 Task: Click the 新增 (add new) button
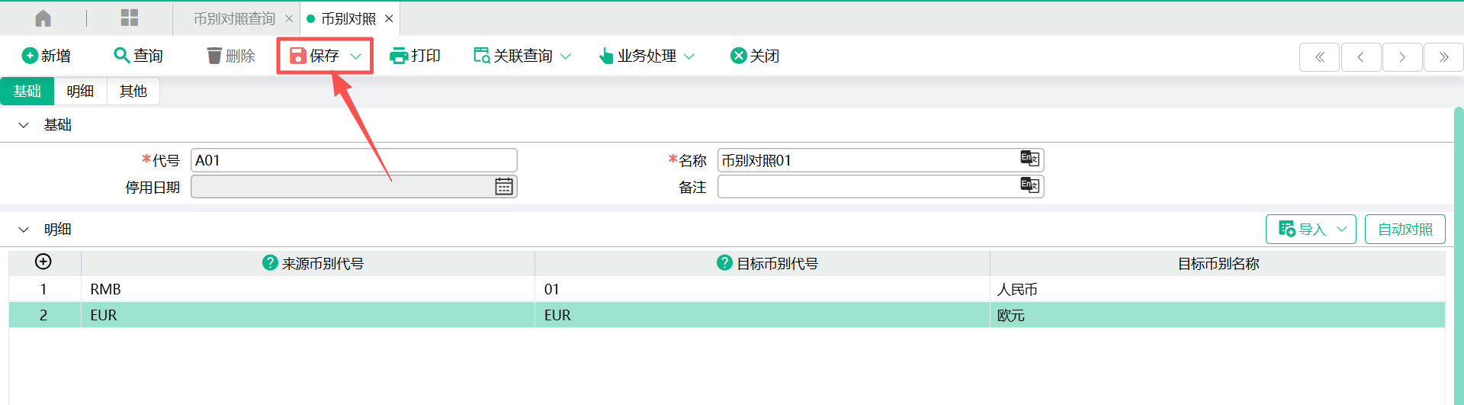tap(47, 56)
